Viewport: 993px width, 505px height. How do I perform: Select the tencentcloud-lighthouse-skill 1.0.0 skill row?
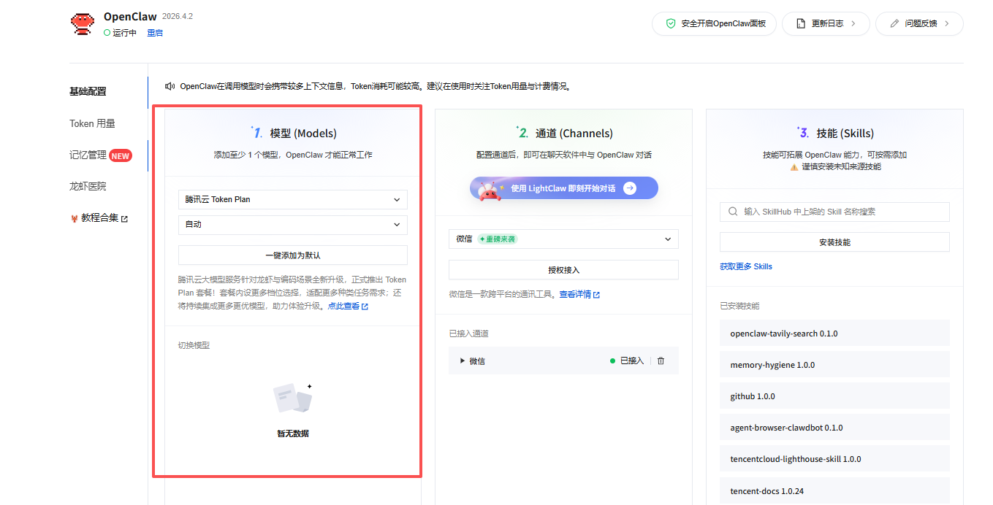tap(834, 459)
